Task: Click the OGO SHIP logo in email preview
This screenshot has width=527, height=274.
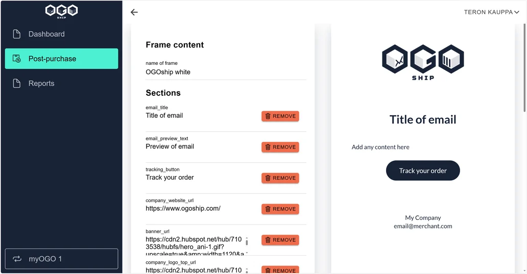Action: point(423,62)
